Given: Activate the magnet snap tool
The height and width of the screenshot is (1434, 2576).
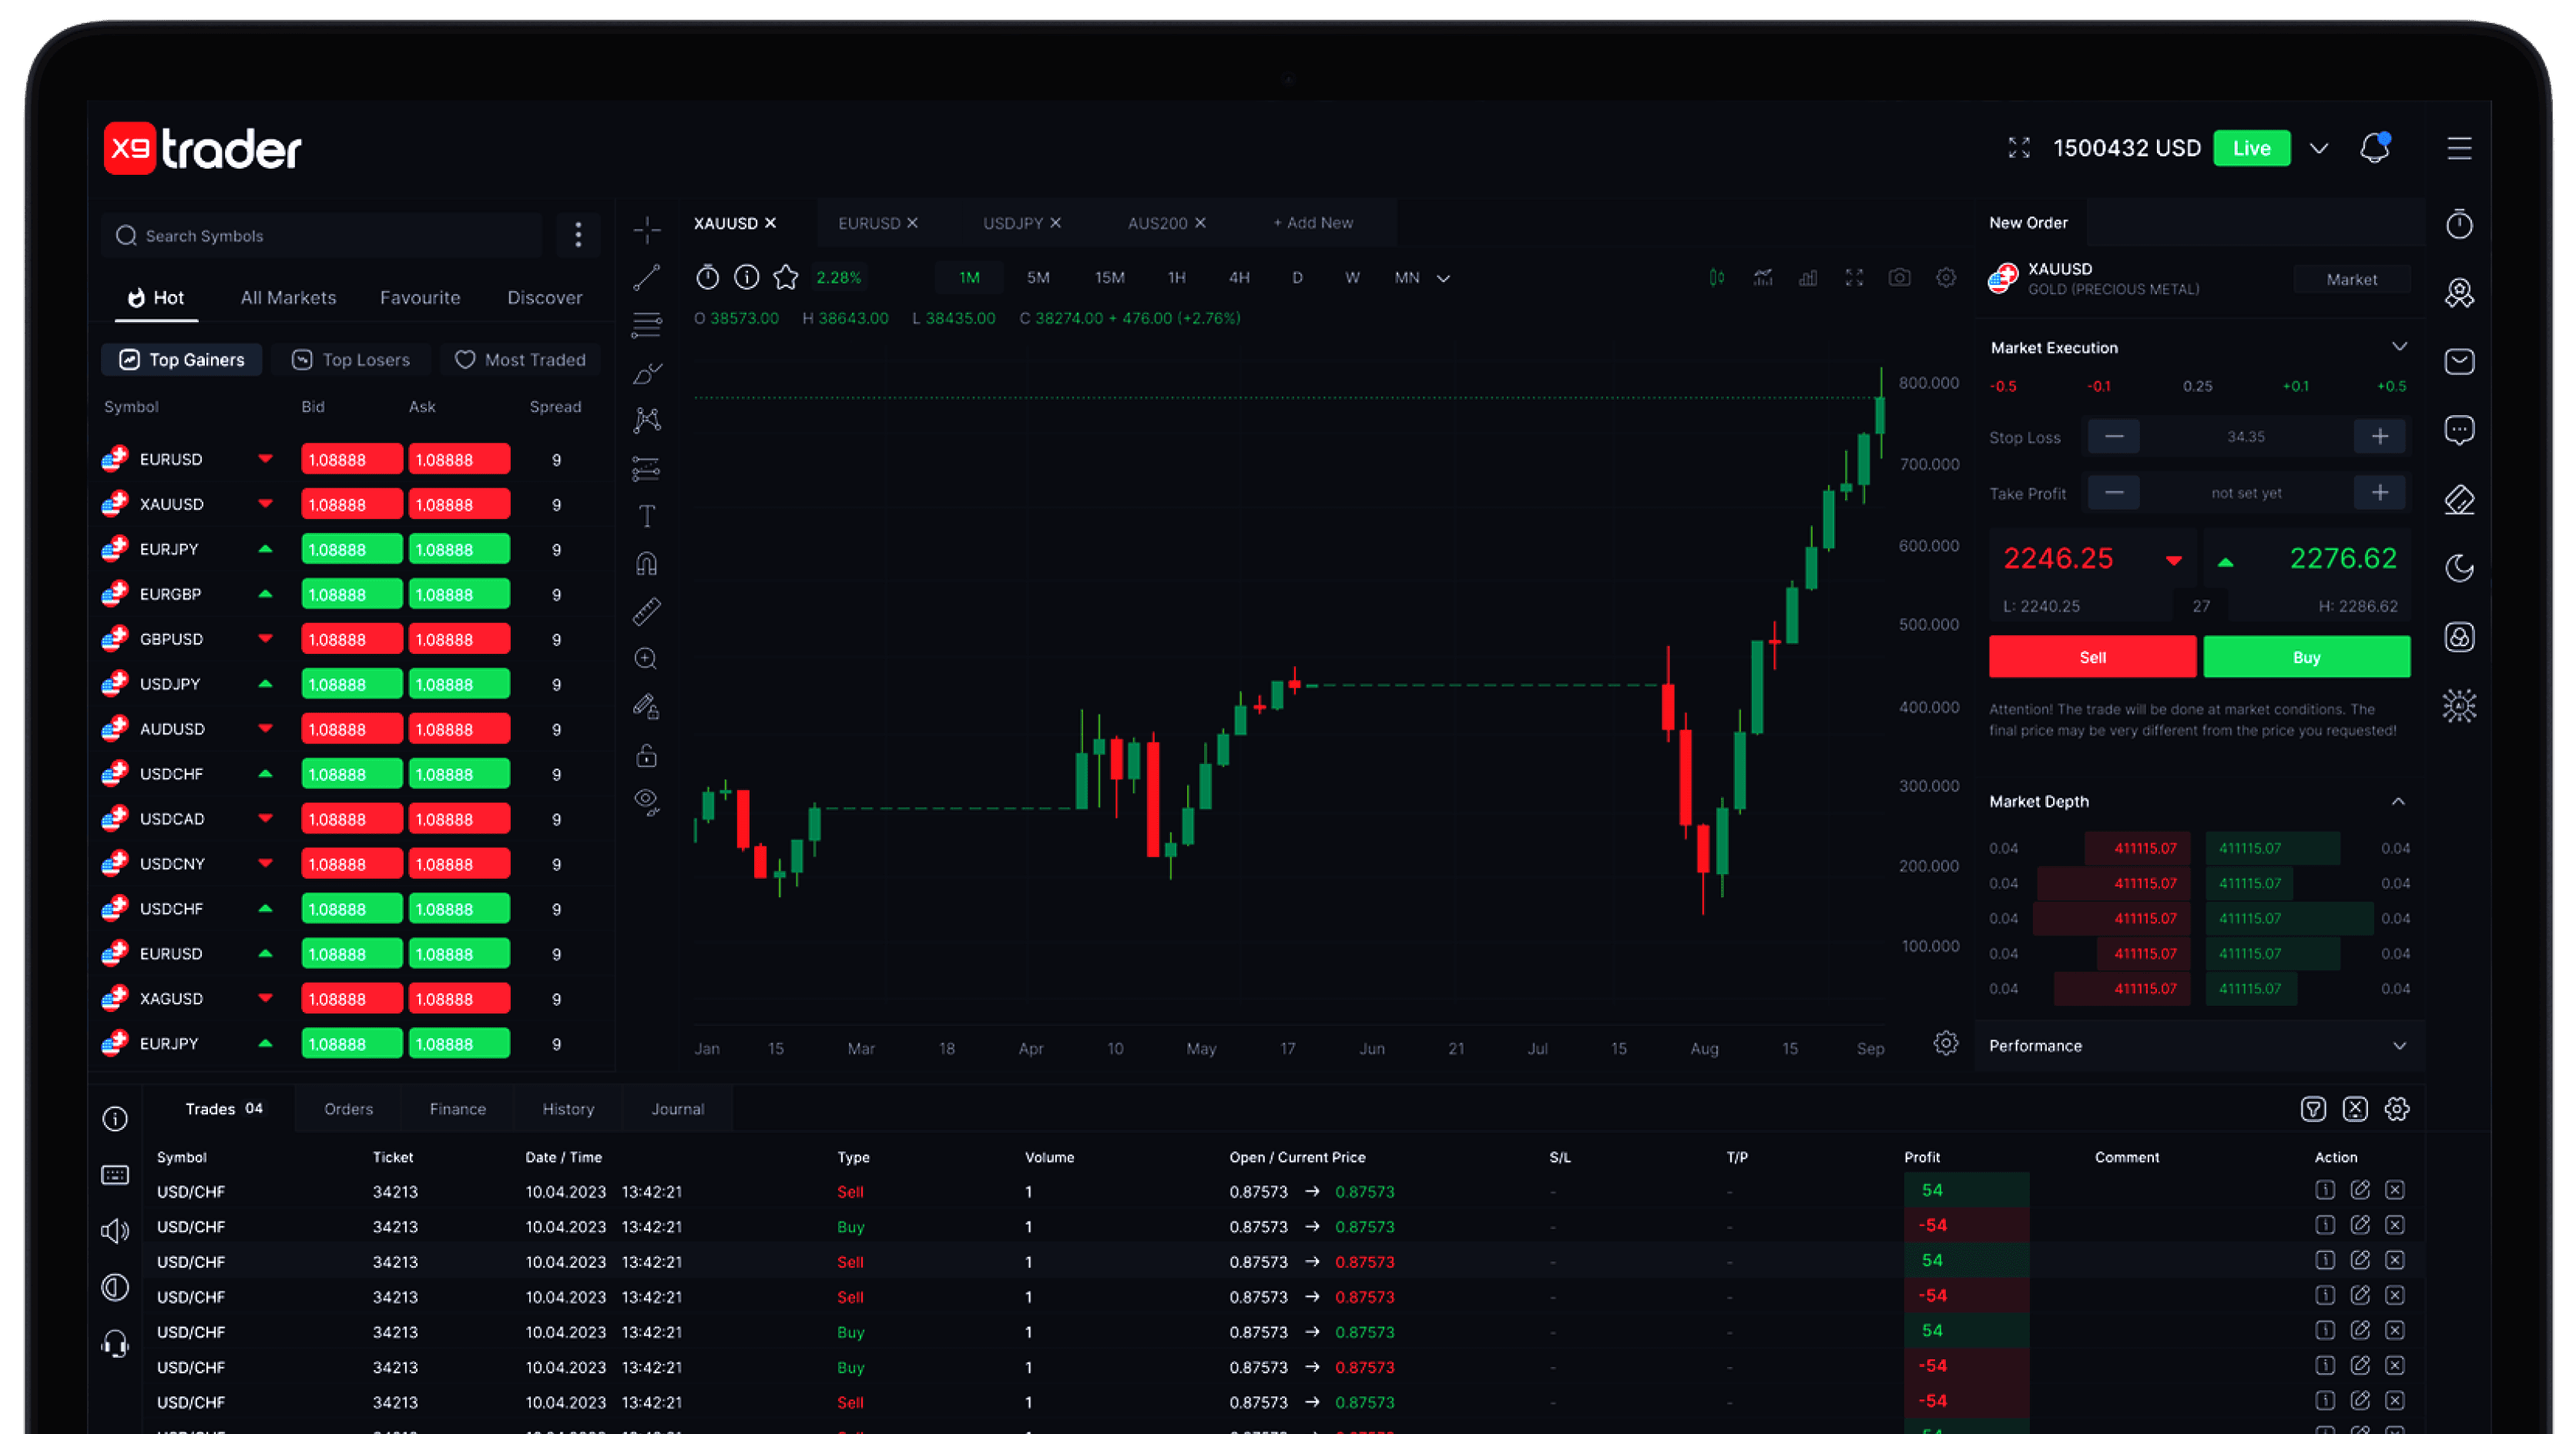Looking at the screenshot, I should tap(647, 564).
